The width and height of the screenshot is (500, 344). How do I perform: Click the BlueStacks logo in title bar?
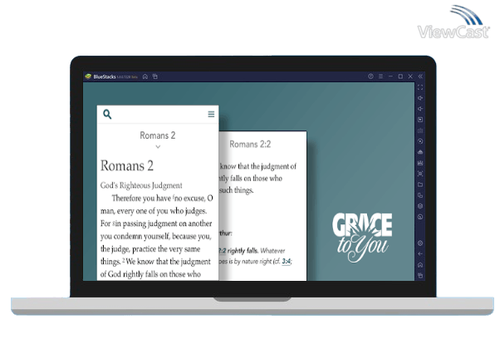click(88, 76)
